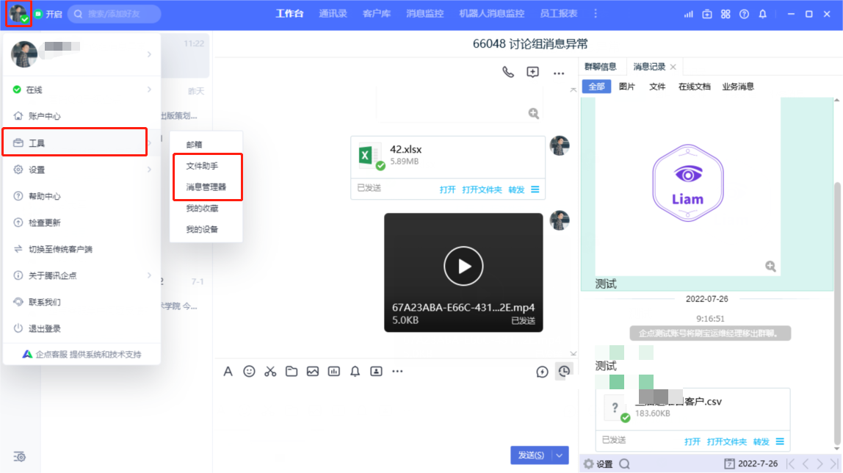Expand the 在线 status submenu

pos(149,90)
